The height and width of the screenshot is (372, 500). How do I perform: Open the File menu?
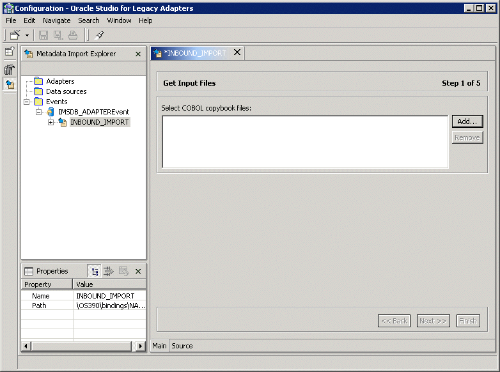[11, 20]
